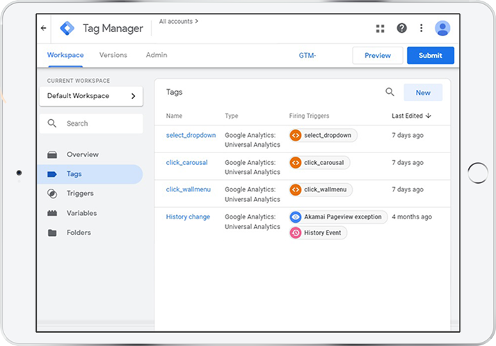Click the Tag Manager diamond logo
Image resolution: width=496 pixels, height=346 pixels.
pyautogui.click(x=67, y=28)
